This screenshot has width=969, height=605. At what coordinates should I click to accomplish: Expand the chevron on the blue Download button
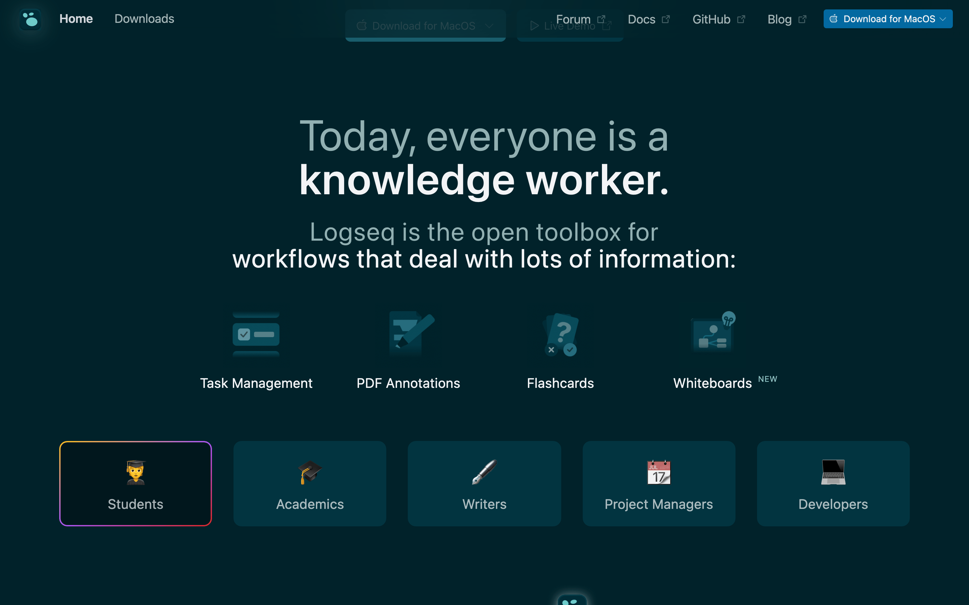click(x=943, y=19)
